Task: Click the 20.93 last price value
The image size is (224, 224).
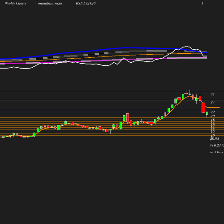Action: click(215, 138)
